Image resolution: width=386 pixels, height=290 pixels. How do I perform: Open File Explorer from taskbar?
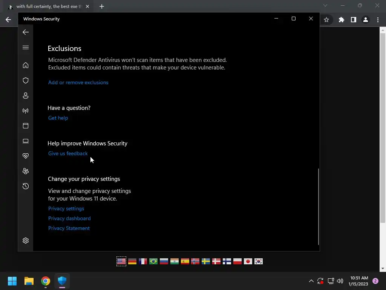(29, 281)
